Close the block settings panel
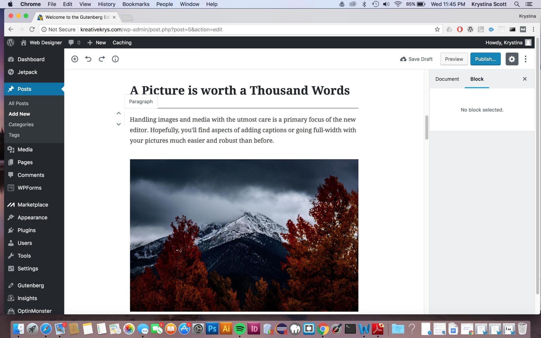 (525, 79)
